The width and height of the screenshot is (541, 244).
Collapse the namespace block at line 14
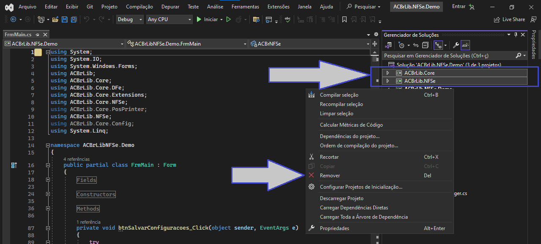[48, 145]
